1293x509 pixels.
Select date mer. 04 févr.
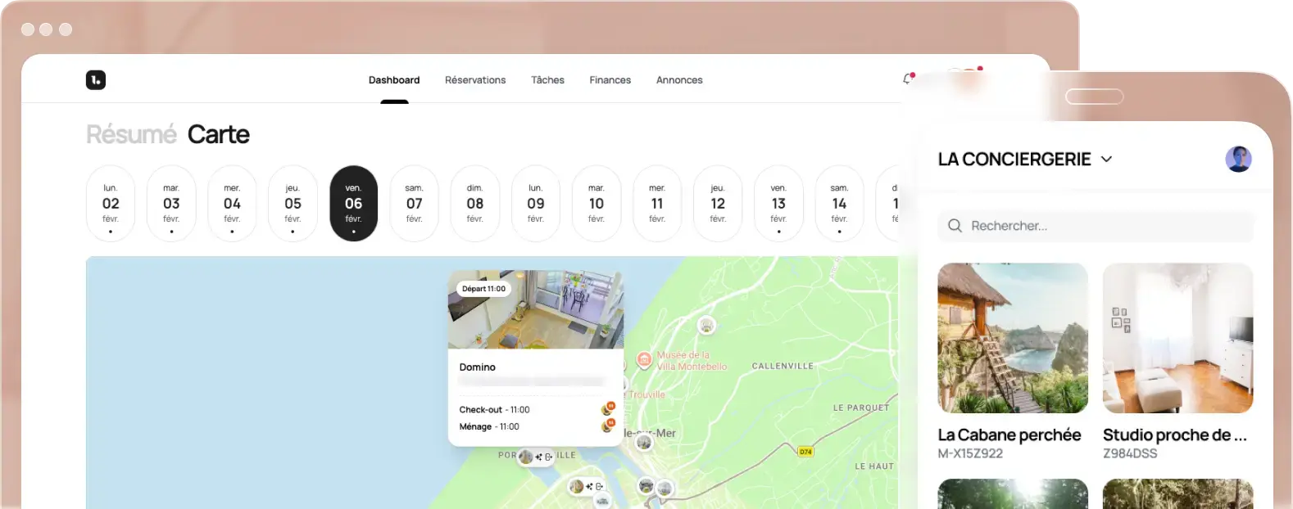232,204
